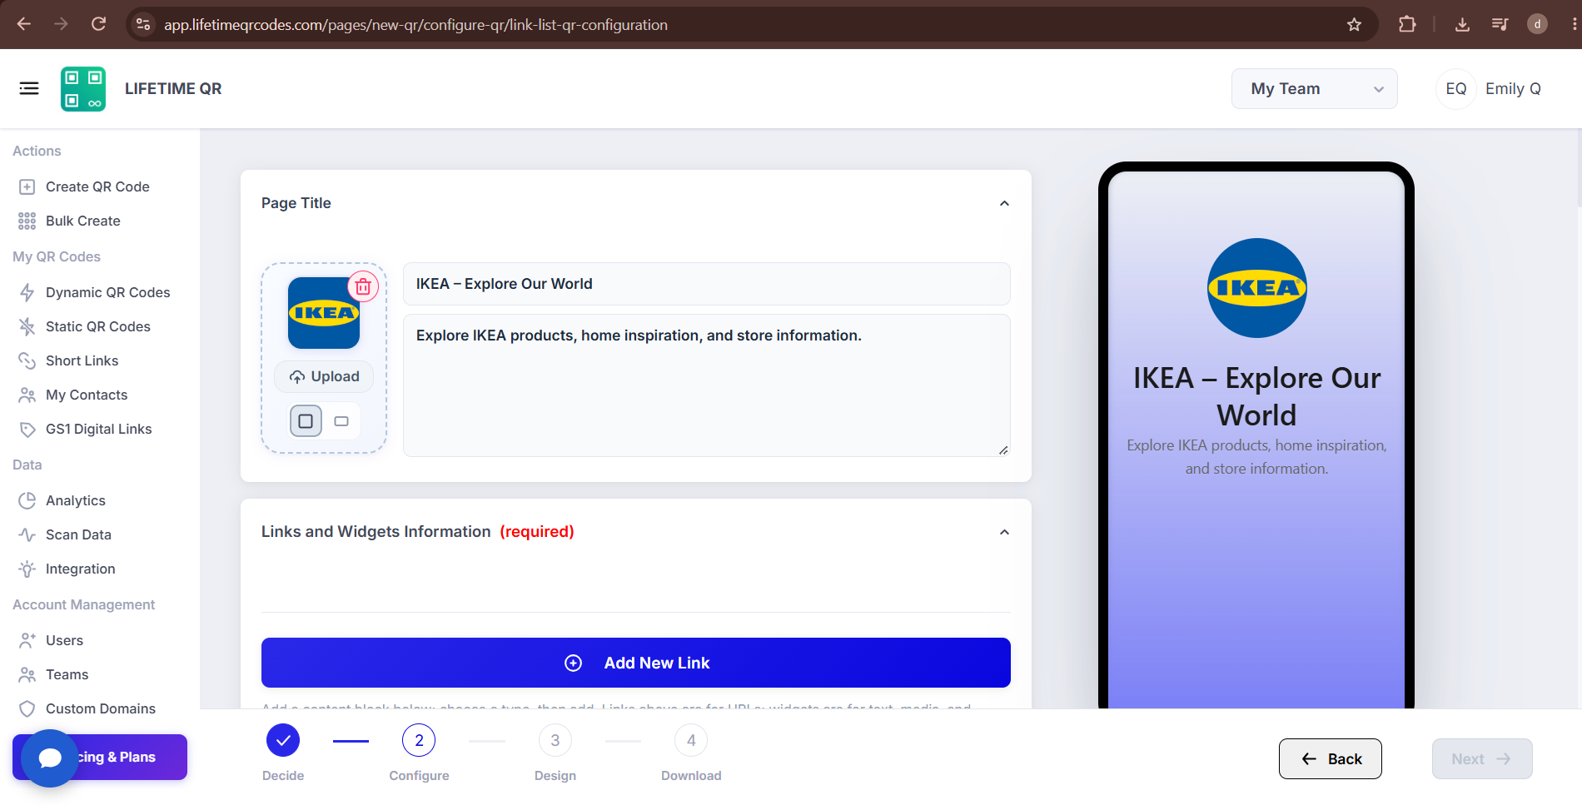Open Create QR Code in sidebar

(x=84, y=186)
